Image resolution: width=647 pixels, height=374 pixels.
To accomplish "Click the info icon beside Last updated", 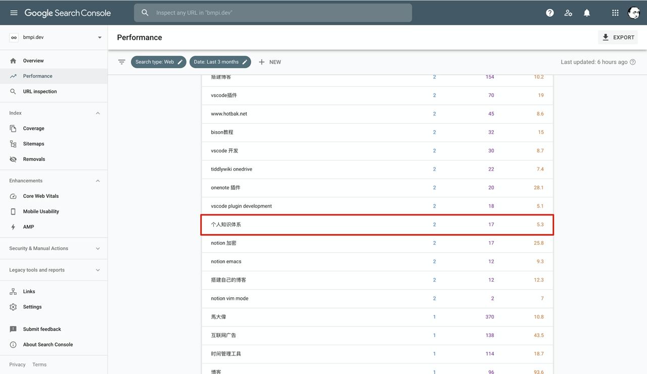I will [633, 62].
